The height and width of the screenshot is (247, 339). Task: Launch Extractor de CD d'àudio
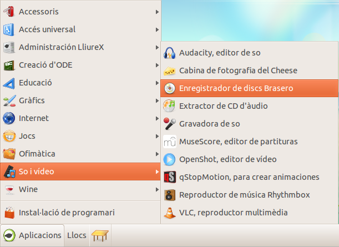(x=224, y=106)
